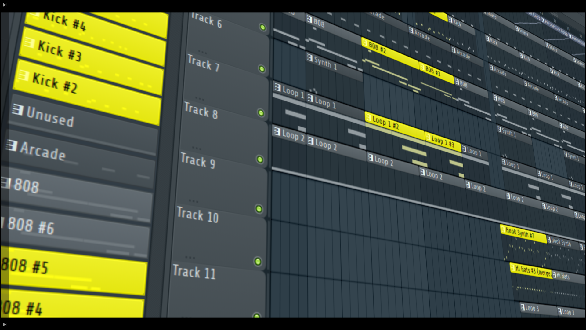Select the leftmost Loop 2 clip
This screenshot has width=586, height=330.
tap(289, 134)
